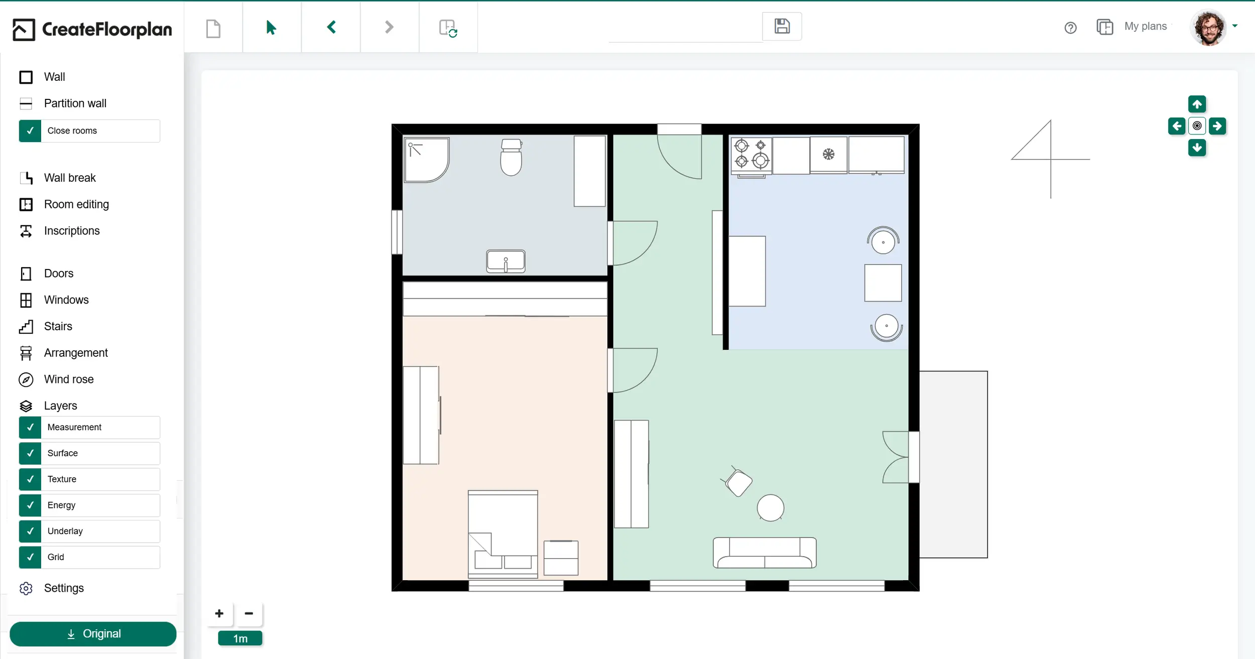The image size is (1255, 659).
Task: Click the new document icon
Action: 213,28
